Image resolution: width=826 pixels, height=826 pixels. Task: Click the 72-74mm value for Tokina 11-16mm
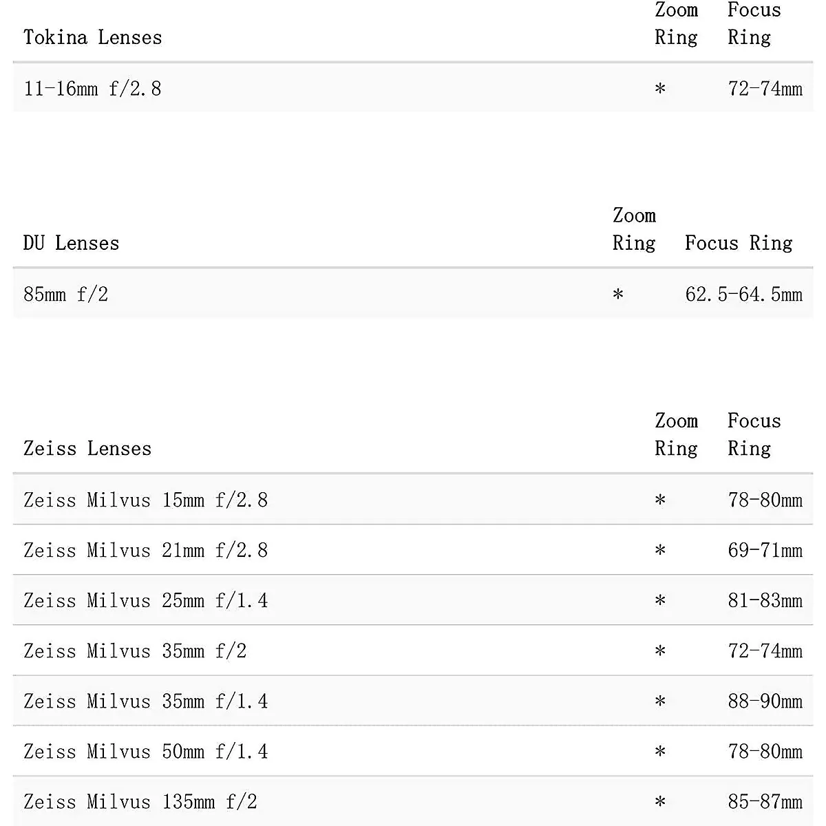(x=765, y=89)
